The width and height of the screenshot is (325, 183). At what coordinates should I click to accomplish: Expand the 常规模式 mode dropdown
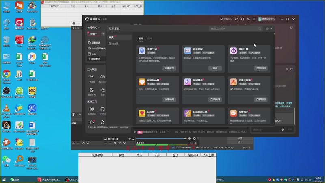(94, 28)
